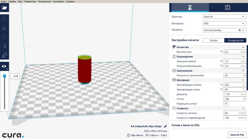
Task: Switch to the Prepare stage tab icon
Action: pyautogui.click(x=190, y=7)
